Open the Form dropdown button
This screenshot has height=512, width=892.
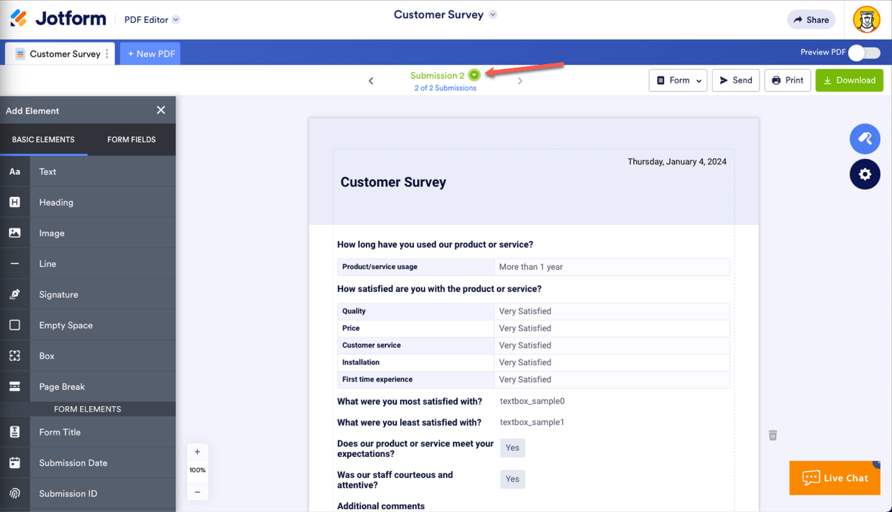(678, 80)
